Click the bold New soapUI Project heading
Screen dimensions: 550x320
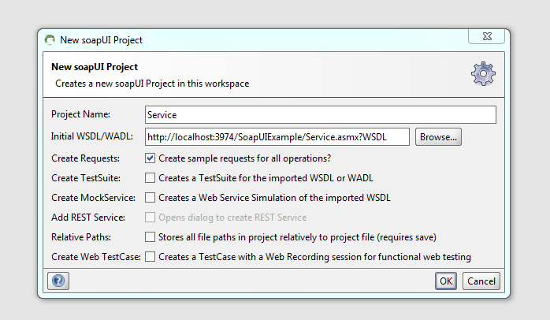[95, 67]
